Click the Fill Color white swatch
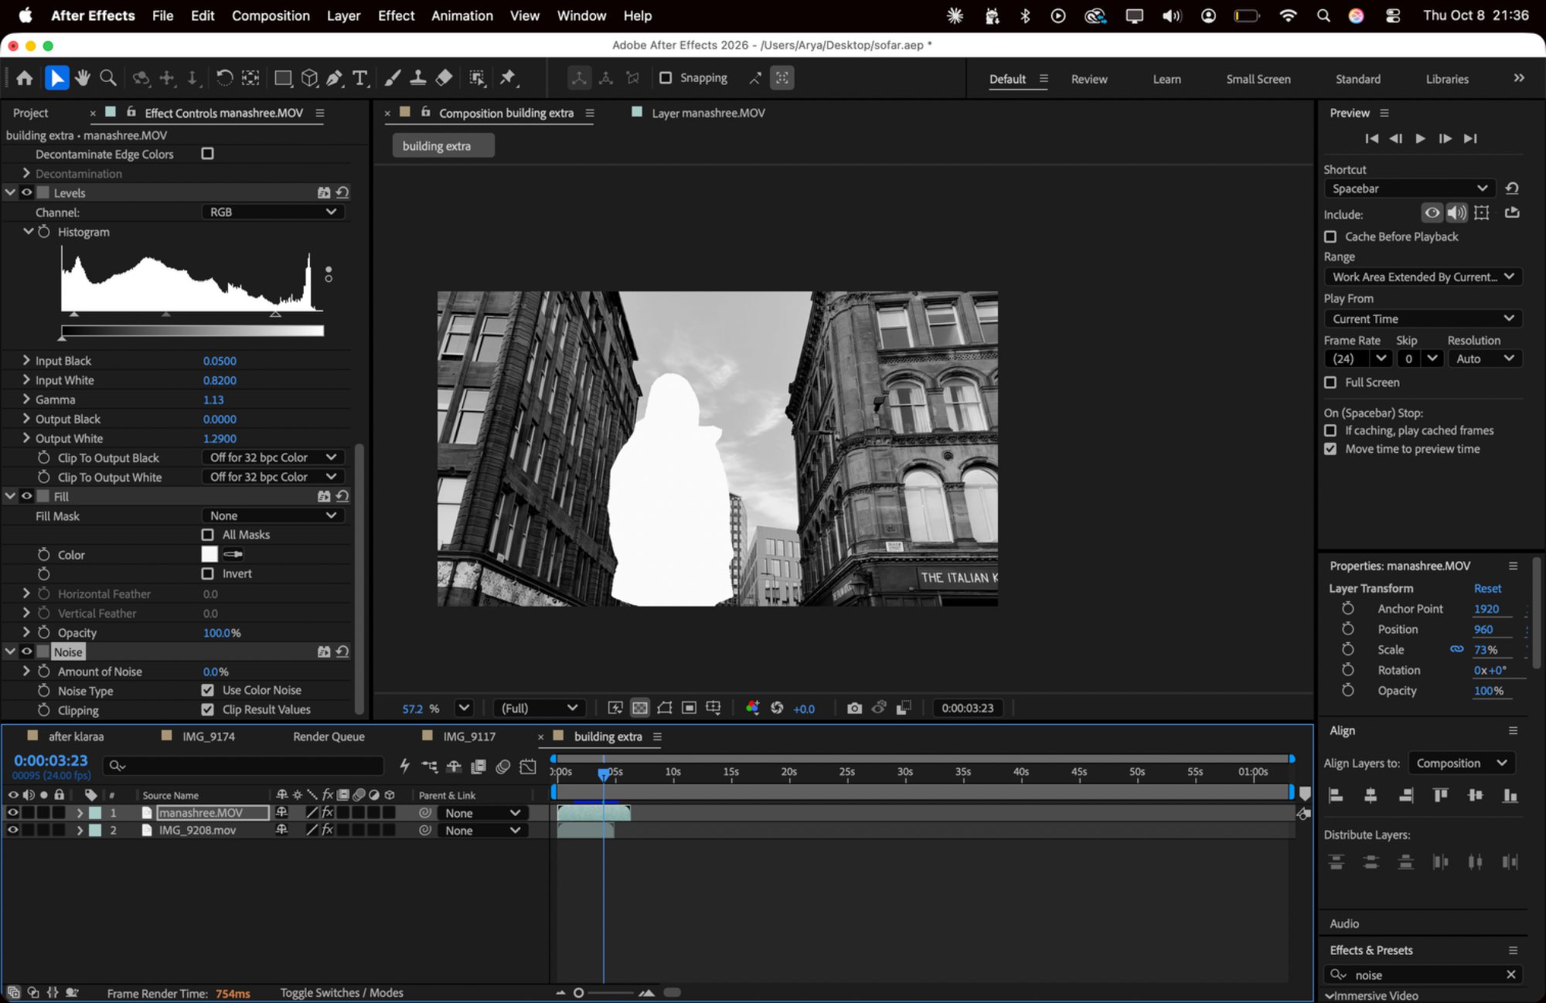1546x1003 pixels. (x=209, y=554)
